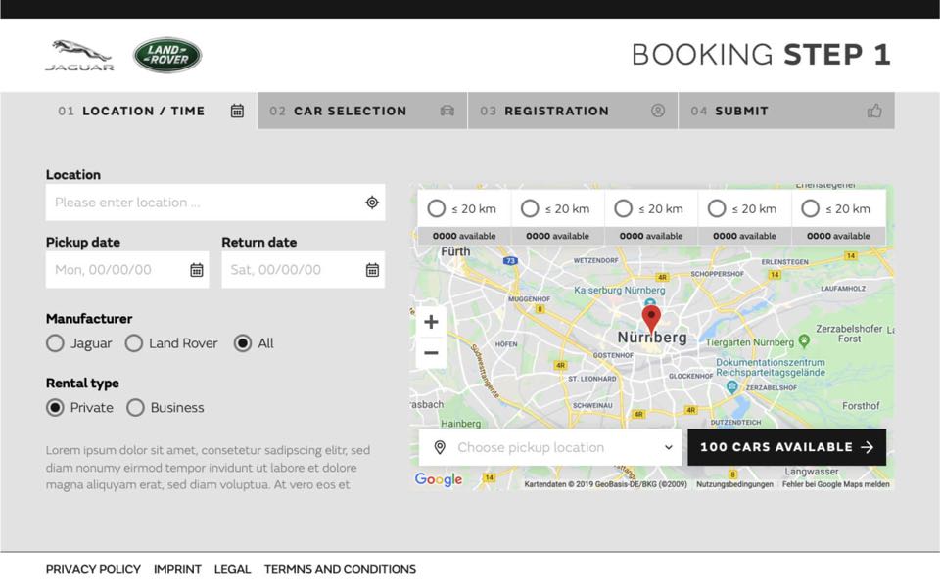This screenshot has width=940, height=587.
Task: Open the Car Selection step tab
Action: tap(361, 111)
